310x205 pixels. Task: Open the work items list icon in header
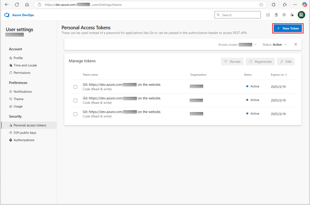point(268,15)
